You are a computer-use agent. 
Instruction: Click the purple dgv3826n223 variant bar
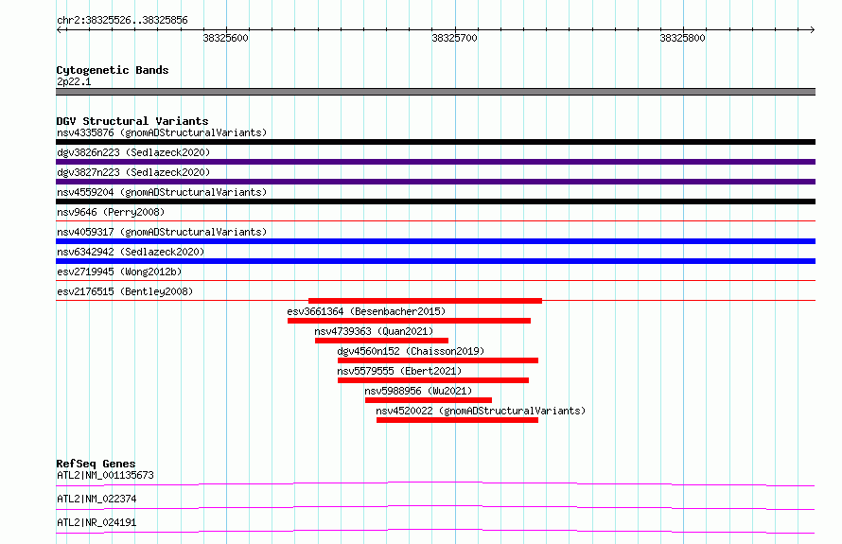coord(435,162)
